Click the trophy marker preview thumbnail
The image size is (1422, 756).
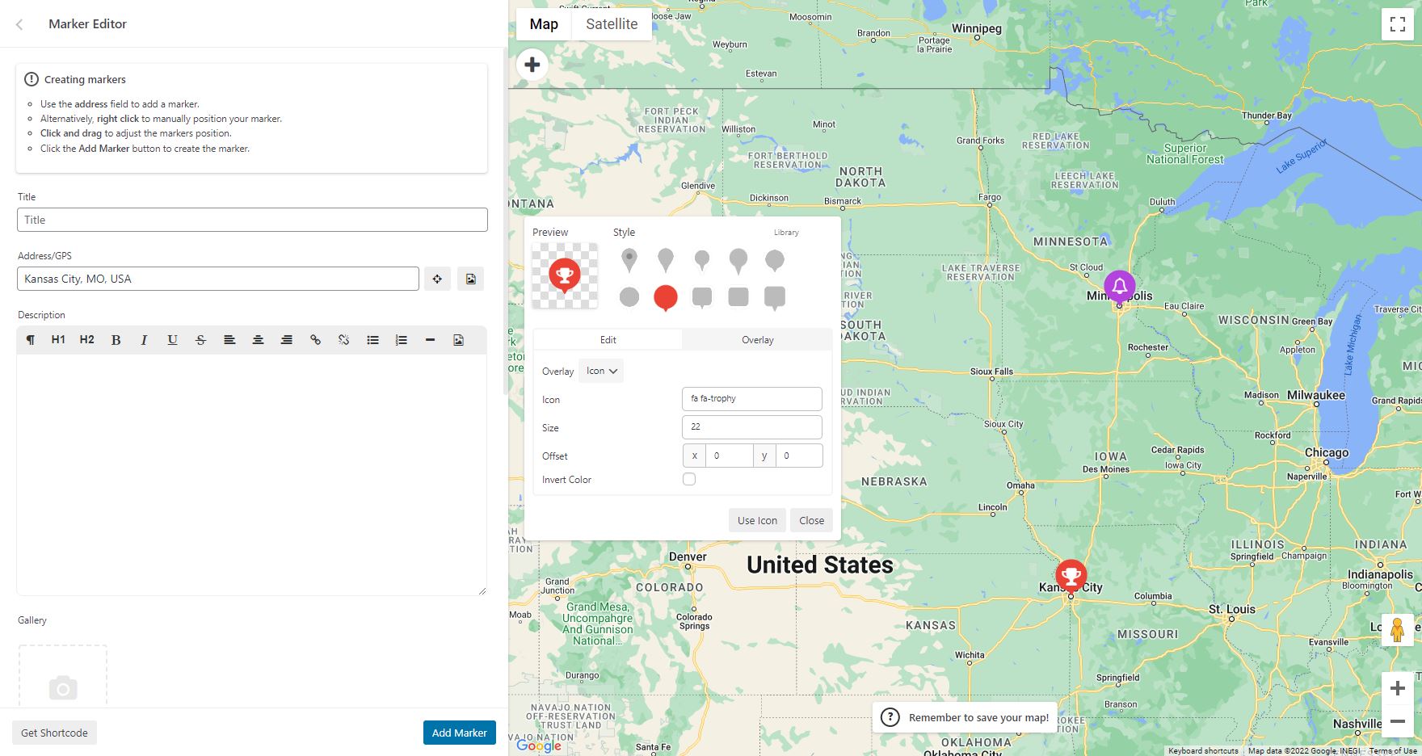click(x=565, y=275)
